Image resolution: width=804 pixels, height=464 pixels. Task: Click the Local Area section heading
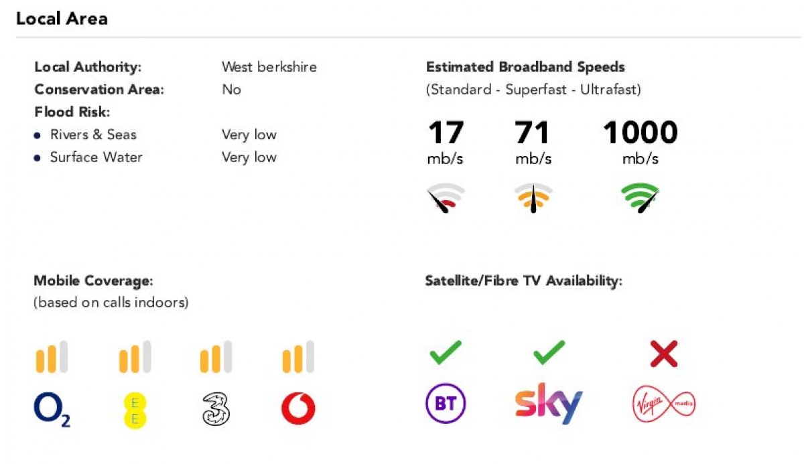[x=62, y=19]
